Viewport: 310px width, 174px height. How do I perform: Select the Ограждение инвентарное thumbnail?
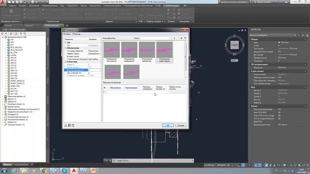(x=164, y=52)
